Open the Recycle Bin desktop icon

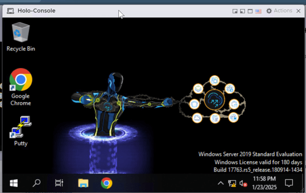coord(20,36)
